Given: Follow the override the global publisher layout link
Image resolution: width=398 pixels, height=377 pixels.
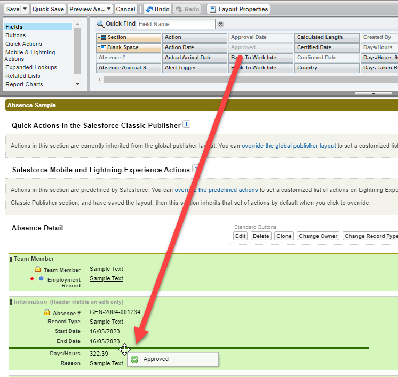Looking at the screenshot, I should click(289, 146).
